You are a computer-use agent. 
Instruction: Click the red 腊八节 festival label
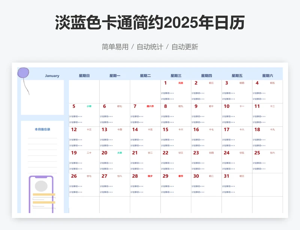click(150, 106)
